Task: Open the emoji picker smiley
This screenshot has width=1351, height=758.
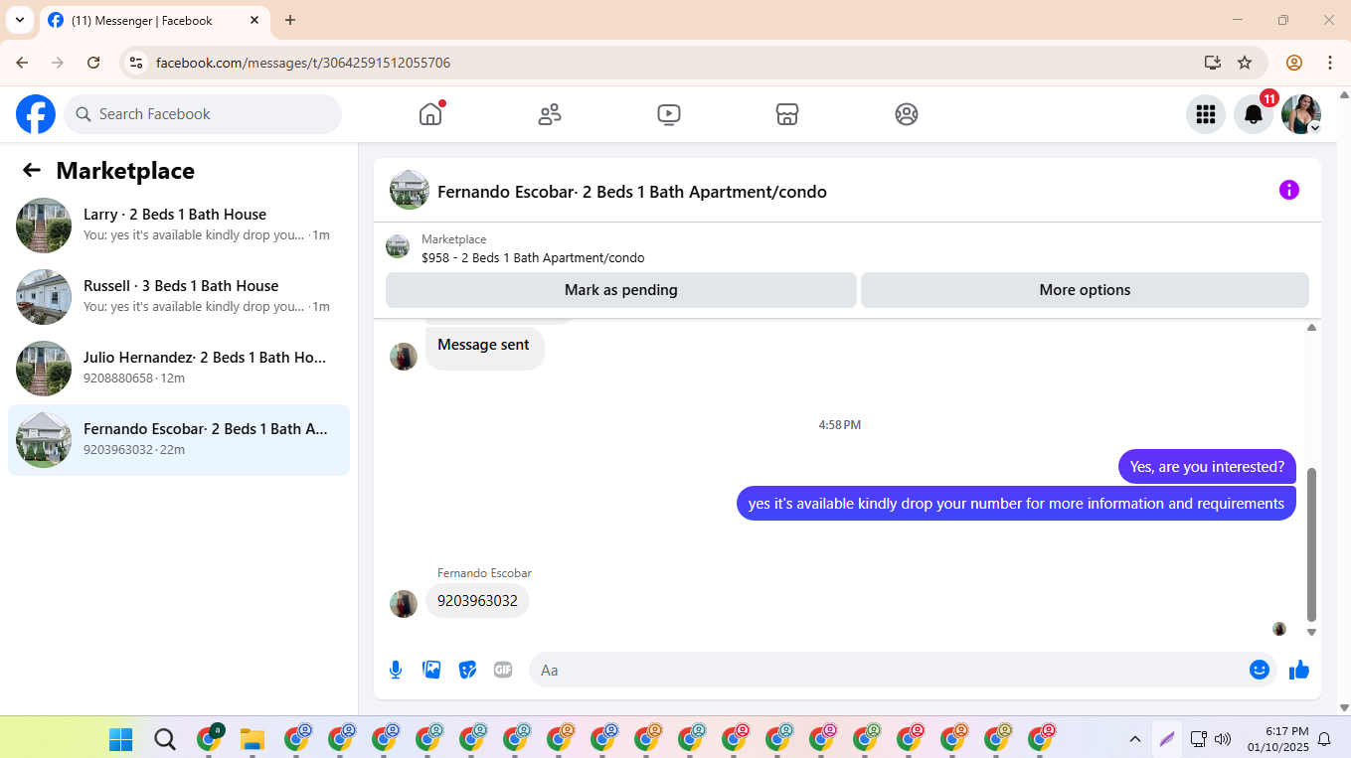Action: 1260,670
